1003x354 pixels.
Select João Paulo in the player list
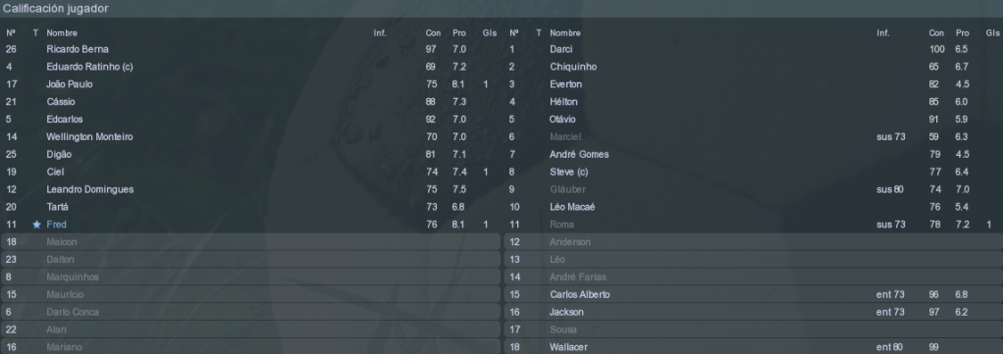click(69, 84)
